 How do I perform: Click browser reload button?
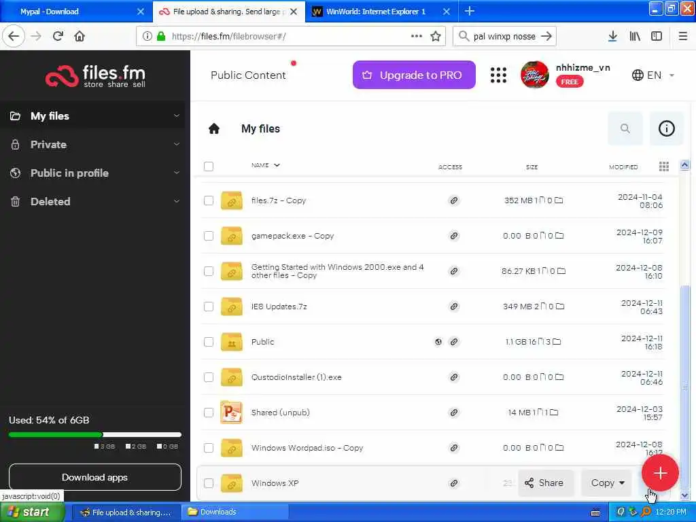(x=58, y=36)
